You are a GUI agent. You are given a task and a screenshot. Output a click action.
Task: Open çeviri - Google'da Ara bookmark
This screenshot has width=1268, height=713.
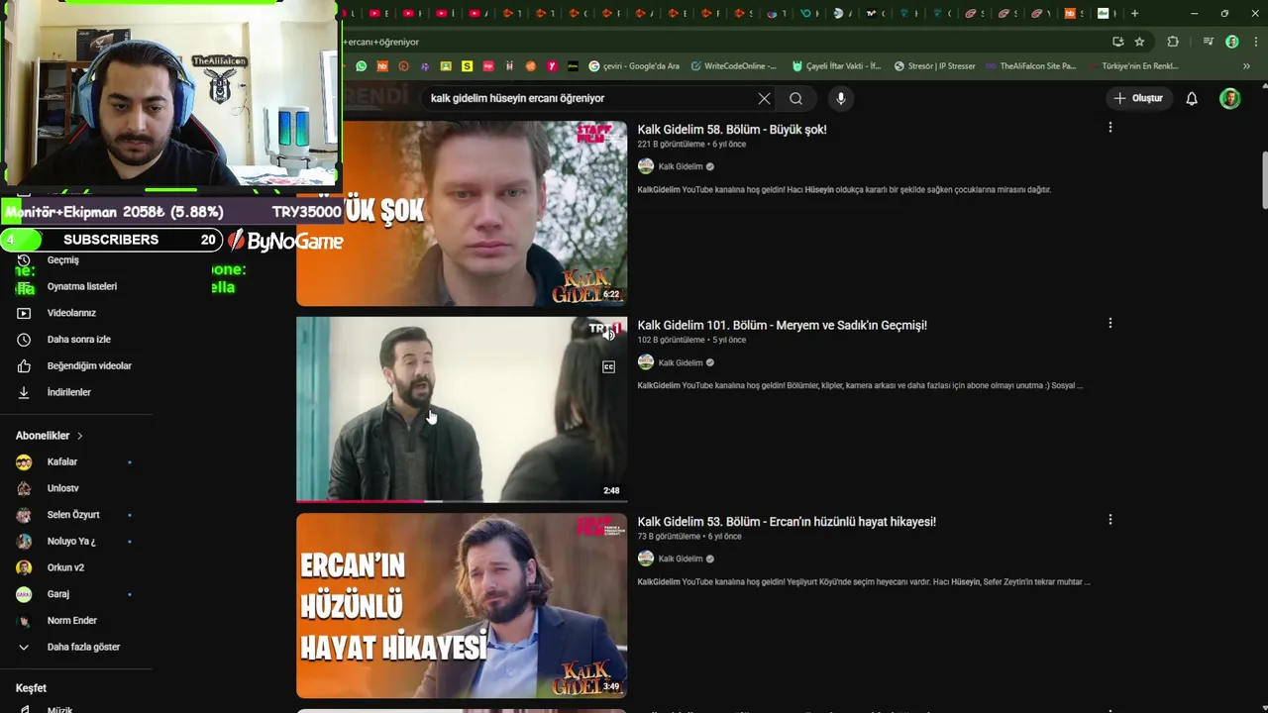634,66
